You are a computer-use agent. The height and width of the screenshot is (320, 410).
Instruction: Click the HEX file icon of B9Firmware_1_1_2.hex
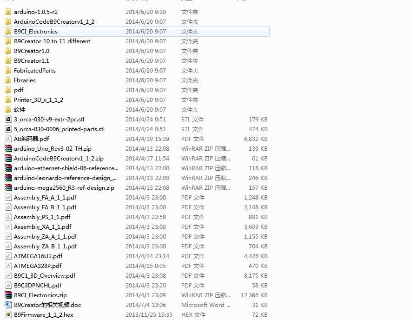[x=8, y=314]
